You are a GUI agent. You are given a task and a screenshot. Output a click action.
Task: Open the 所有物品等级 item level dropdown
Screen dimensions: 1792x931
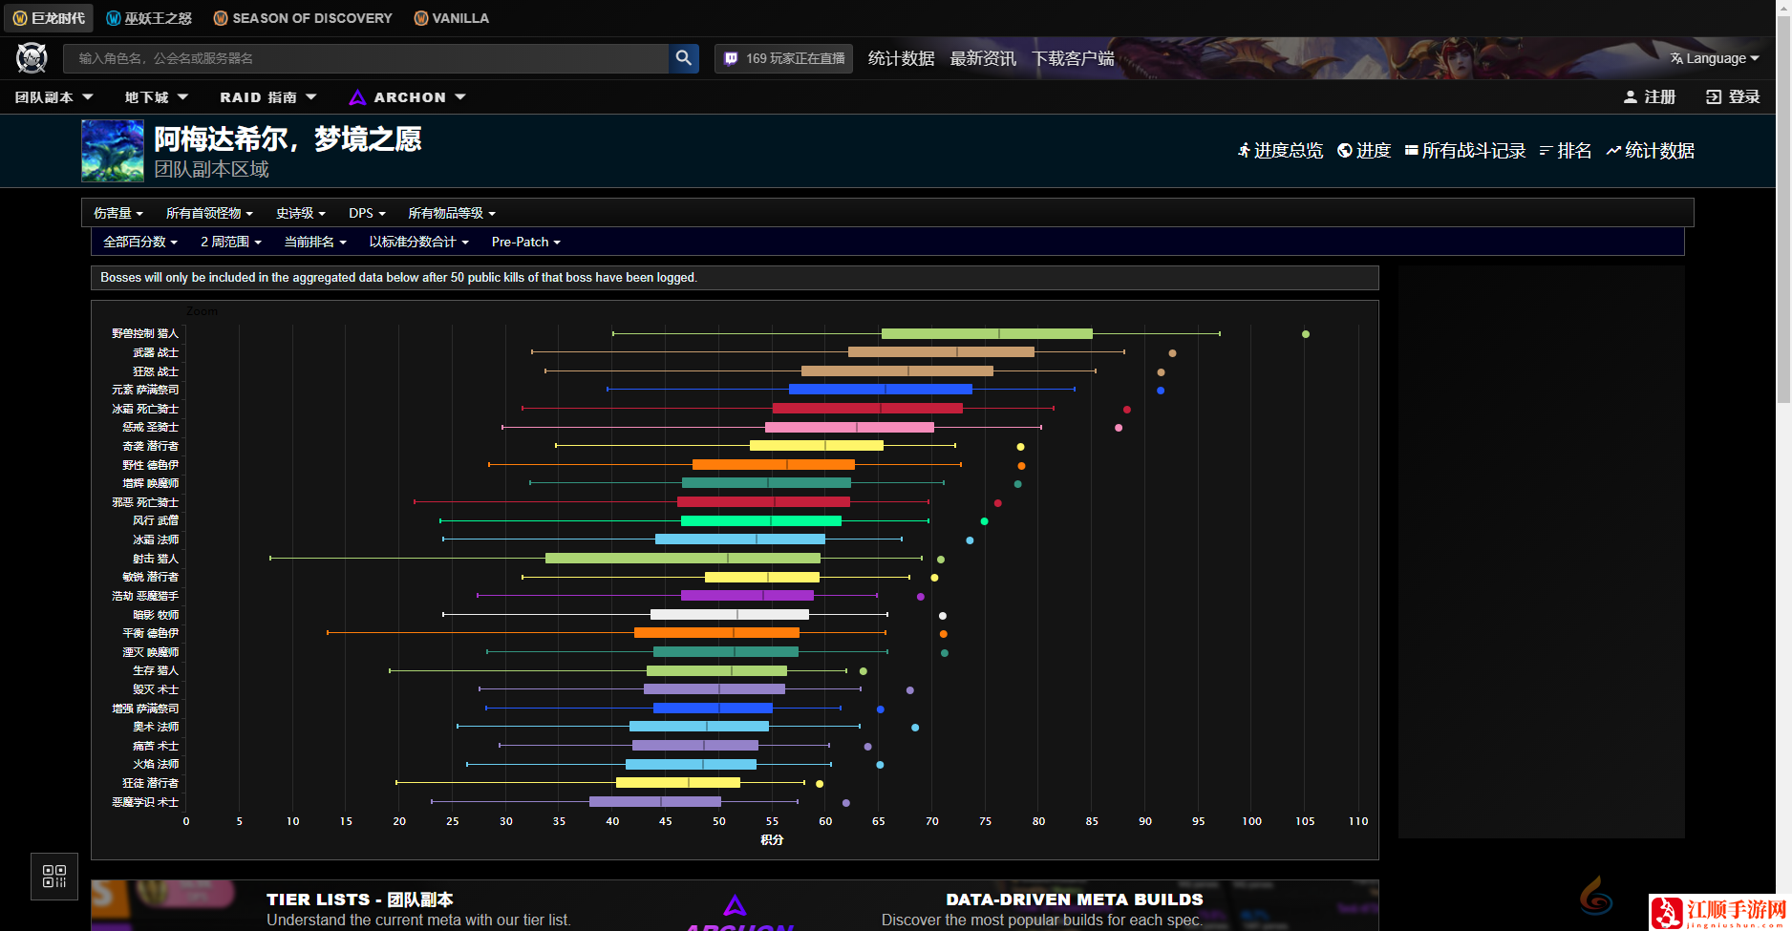[x=452, y=213]
